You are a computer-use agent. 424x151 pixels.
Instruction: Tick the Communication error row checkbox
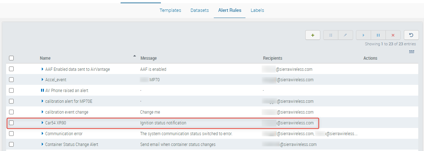pos(11,134)
